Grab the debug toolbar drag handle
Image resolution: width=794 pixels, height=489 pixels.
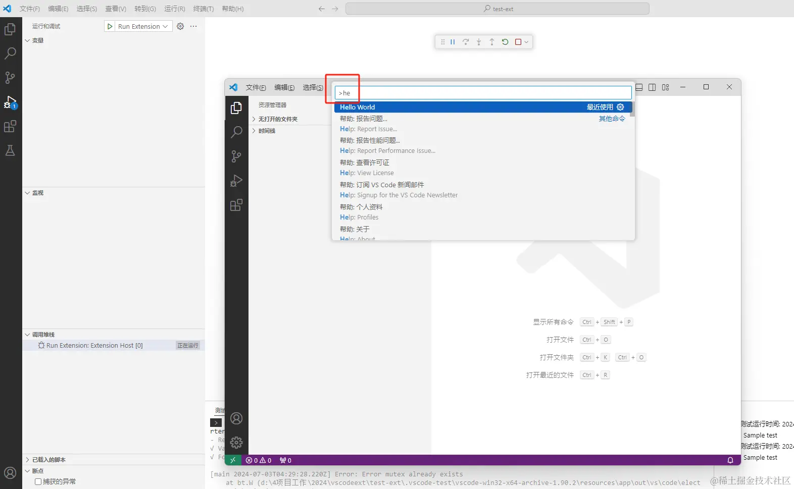(442, 42)
